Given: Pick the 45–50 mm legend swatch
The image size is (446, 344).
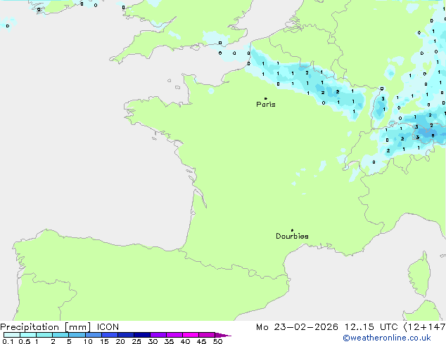Looking at the screenshot, I should pos(207,335).
